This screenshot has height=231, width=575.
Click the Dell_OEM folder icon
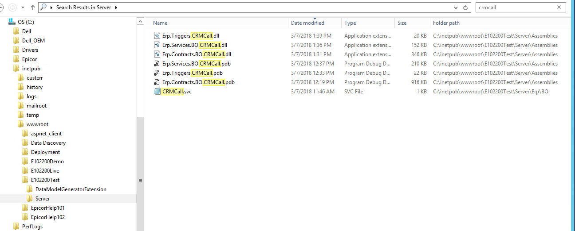(16, 40)
